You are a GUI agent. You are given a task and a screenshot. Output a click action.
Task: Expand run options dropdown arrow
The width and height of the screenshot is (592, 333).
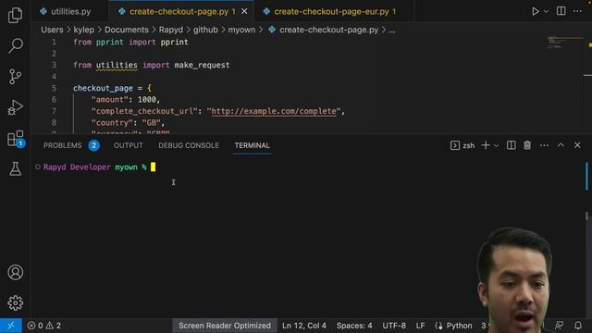546,11
